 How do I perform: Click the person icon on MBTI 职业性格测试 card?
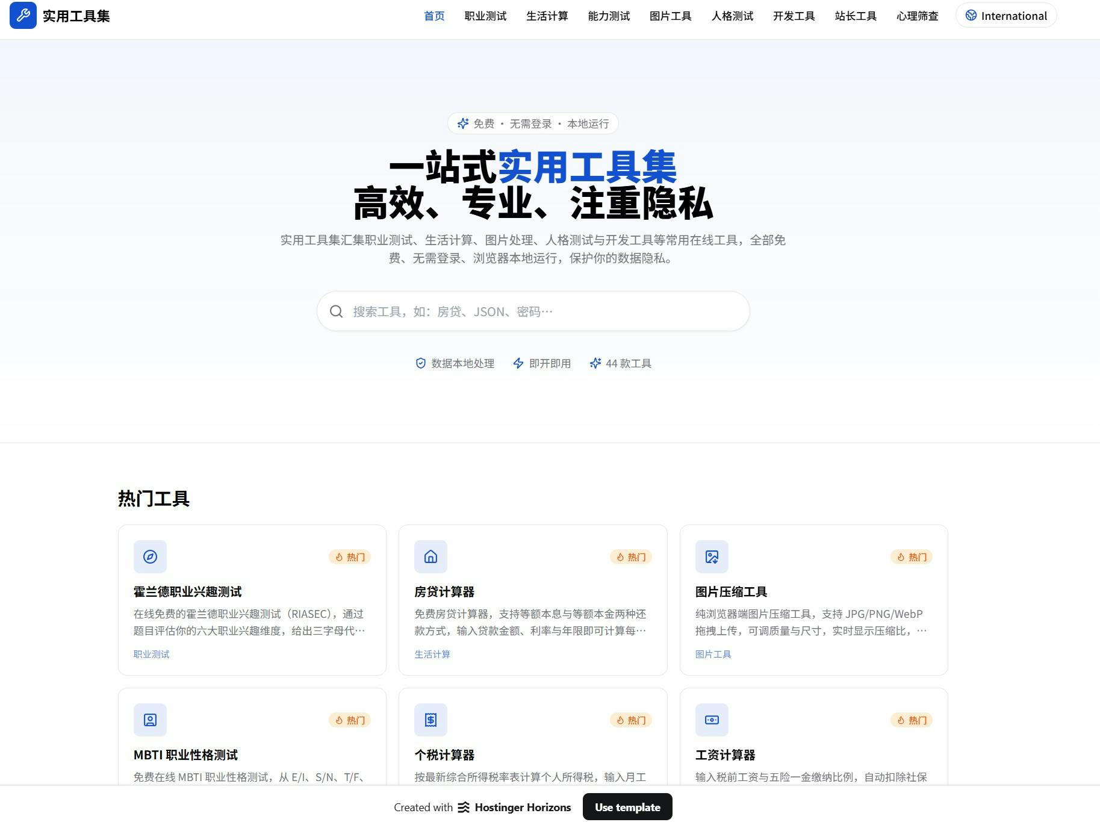point(150,720)
